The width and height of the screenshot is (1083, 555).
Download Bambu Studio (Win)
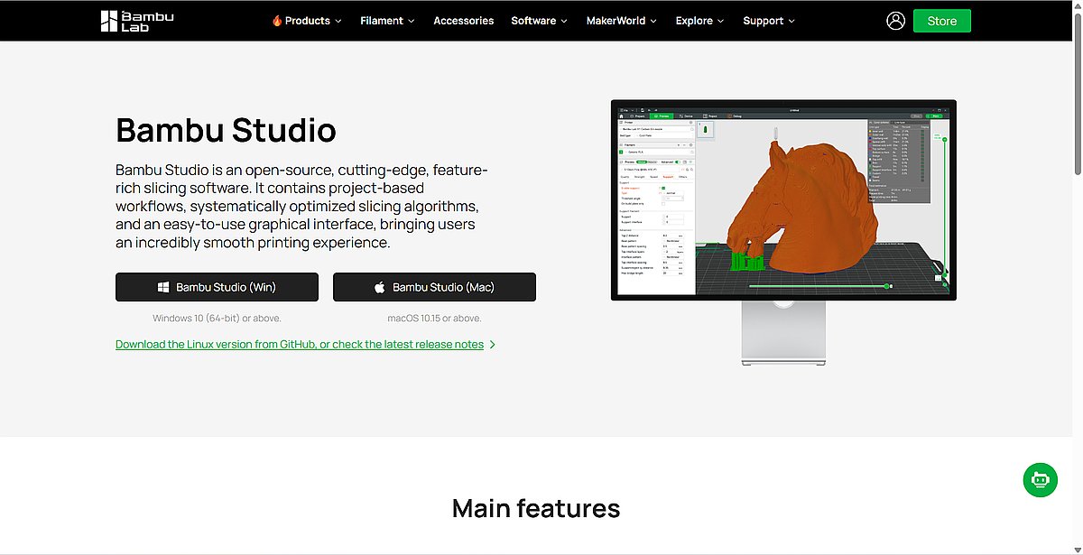(x=217, y=287)
